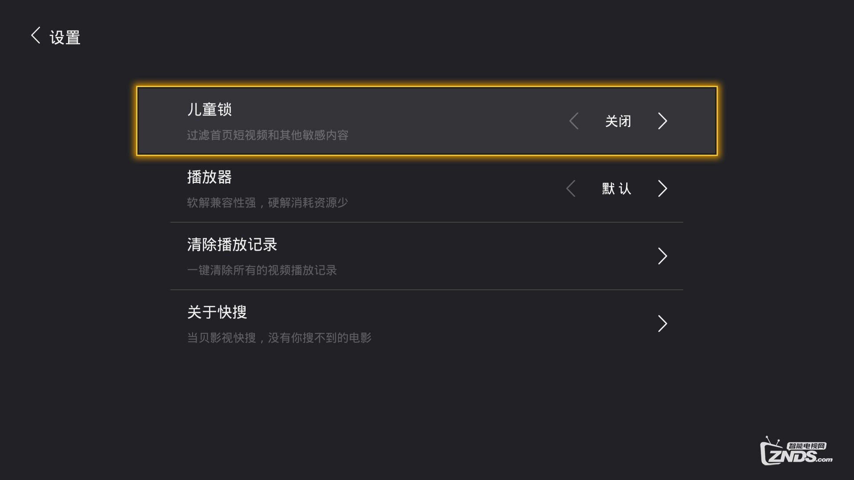Select the 播放器 settings row title

(x=209, y=177)
